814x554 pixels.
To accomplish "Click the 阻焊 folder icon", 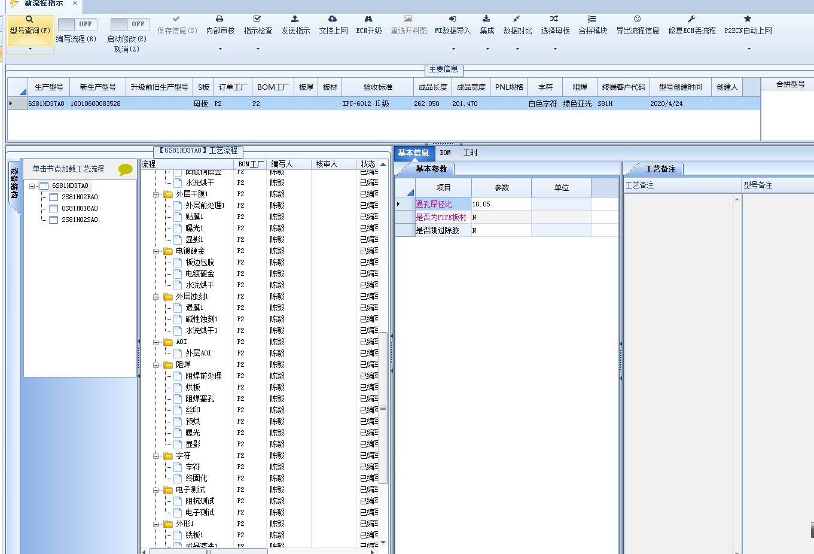I will [169, 365].
